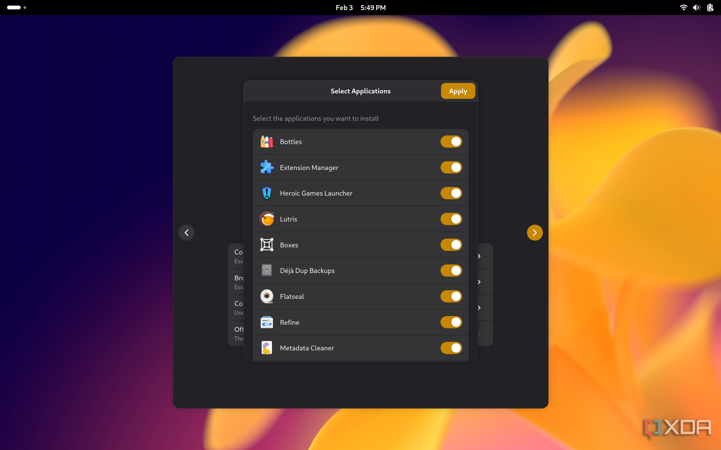The image size is (721, 450).
Task: Turn off the Refine toggle
Action: (451, 322)
